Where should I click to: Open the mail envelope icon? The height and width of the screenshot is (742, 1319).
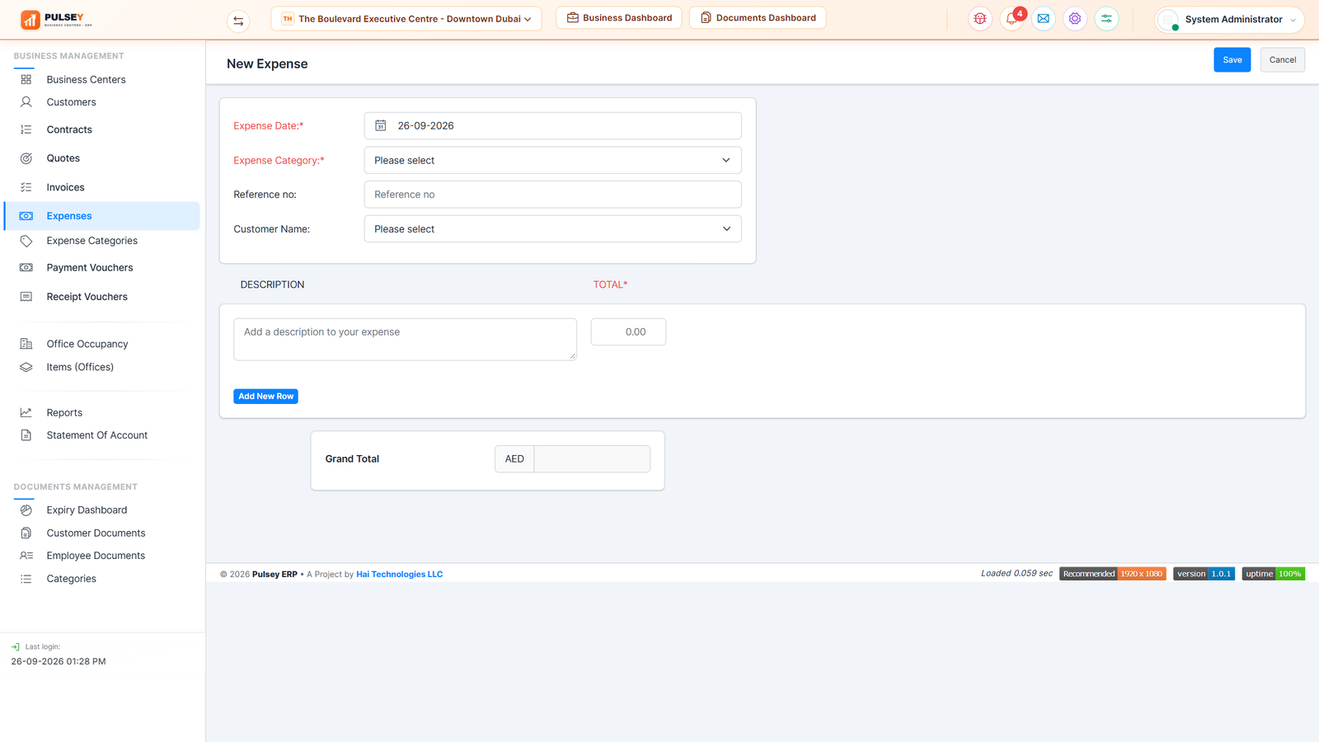pos(1044,19)
